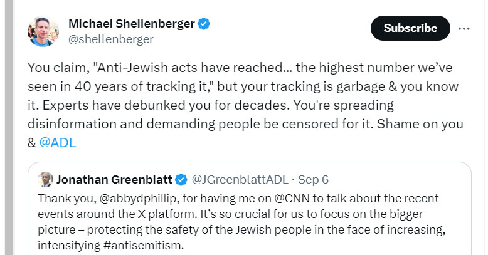Click the verified badge beside Michael Shellenberger
Image resolution: width=488 pixels, height=255 pixels.
[204, 24]
